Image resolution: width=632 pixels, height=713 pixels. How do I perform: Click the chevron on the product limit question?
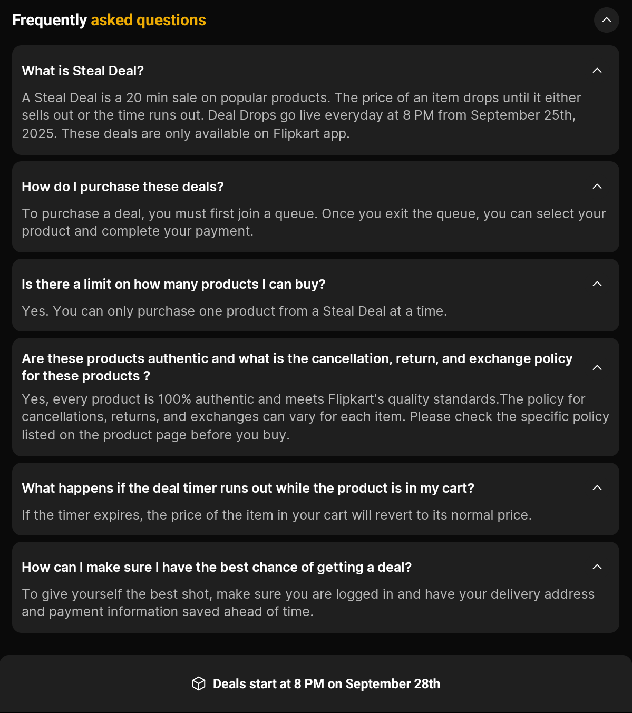(597, 284)
